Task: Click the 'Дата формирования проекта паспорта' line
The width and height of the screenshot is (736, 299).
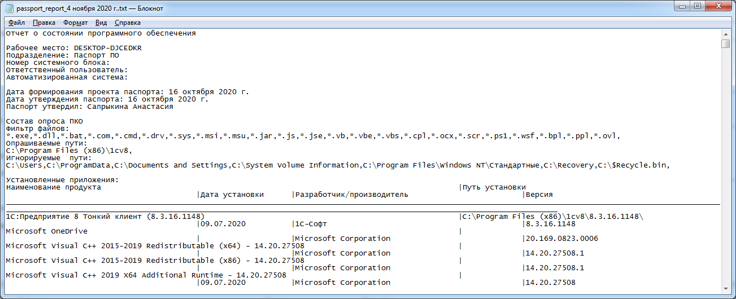Action: 128,92
